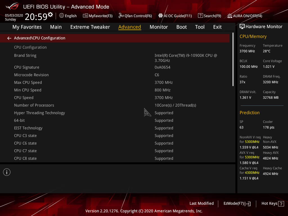This screenshot has width=288, height=216.
Task: Click the ROG logo
Action: 12,6
